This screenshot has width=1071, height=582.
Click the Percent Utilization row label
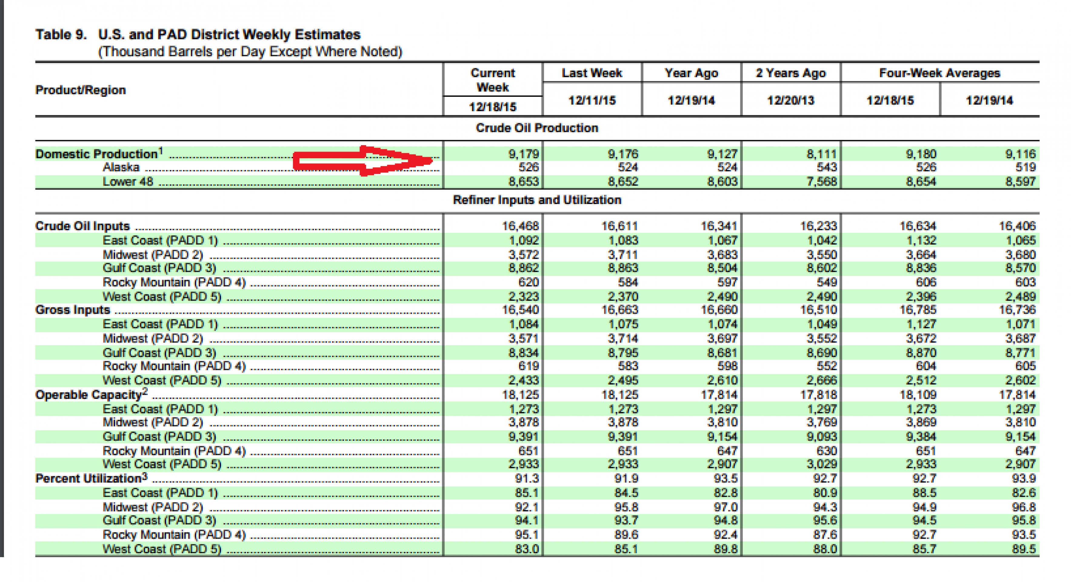coord(88,479)
